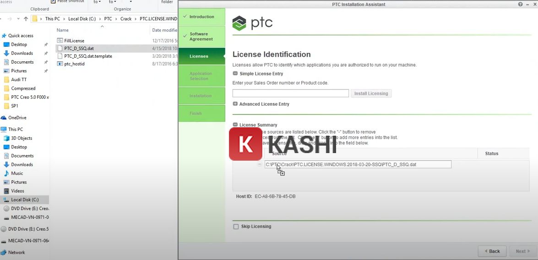Click the Explorer forward navigation arrow
The image size is (538, 260).
9,19
